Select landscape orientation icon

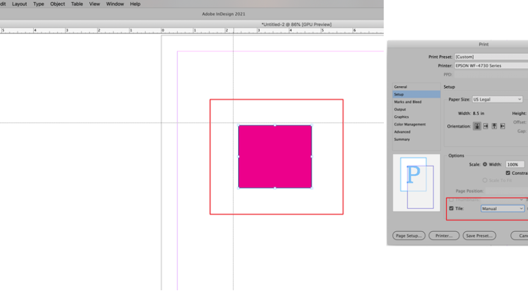[486, 126]
